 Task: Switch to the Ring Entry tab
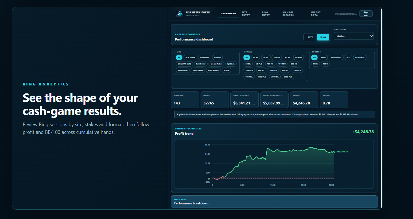pos(266,13)
